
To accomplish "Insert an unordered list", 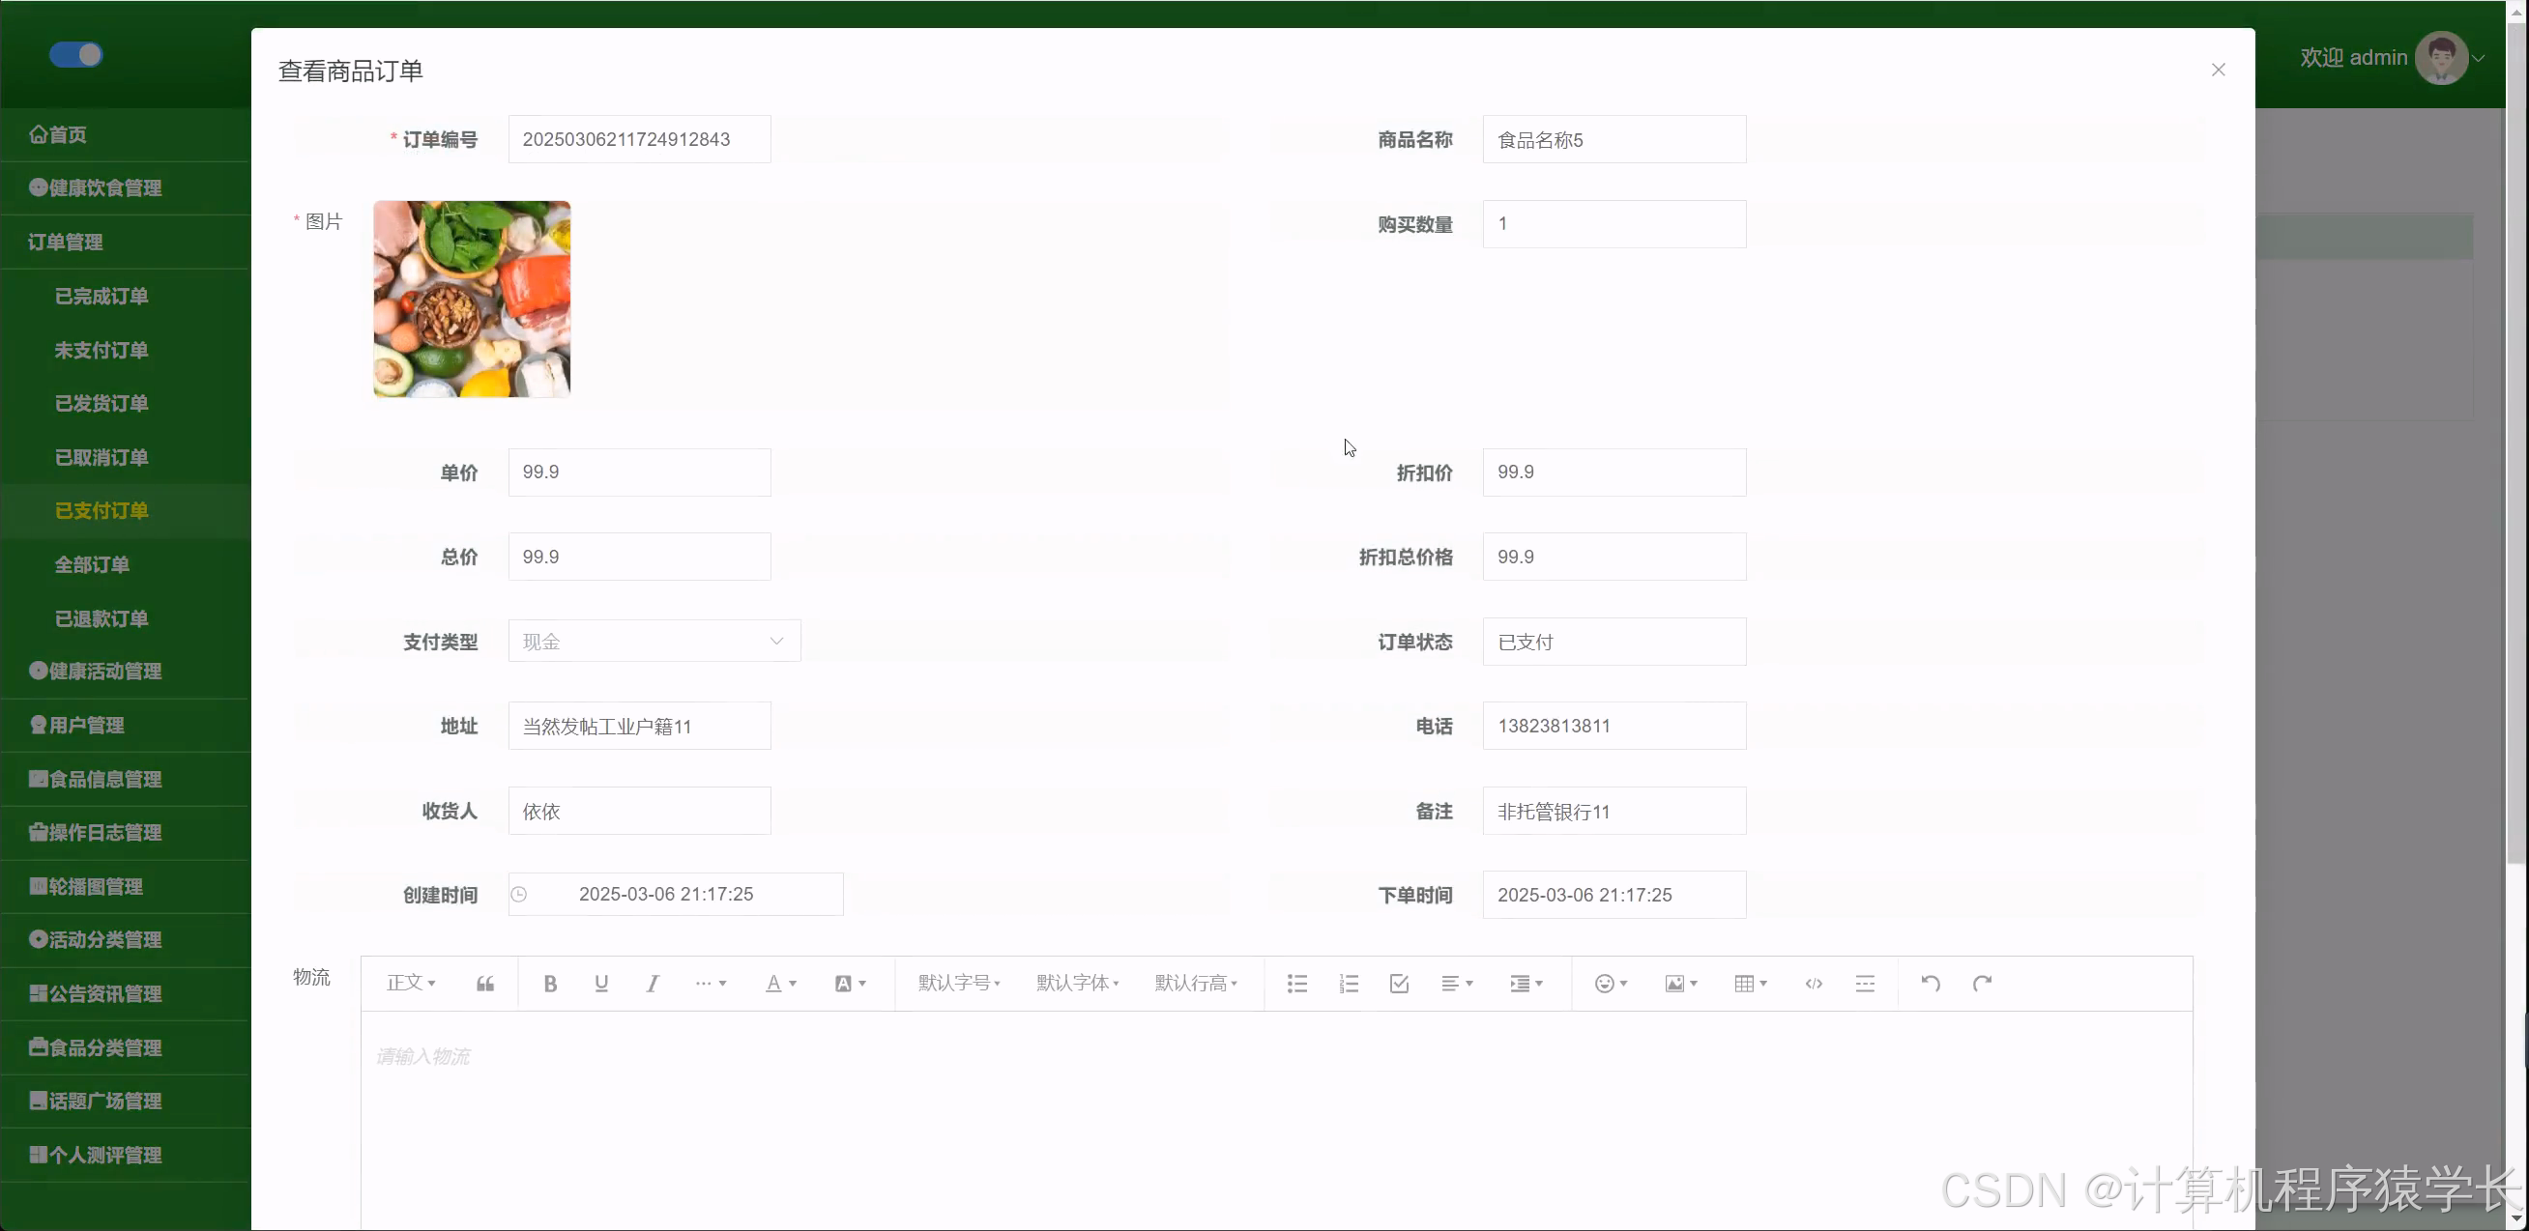I will coord(1295,983).
